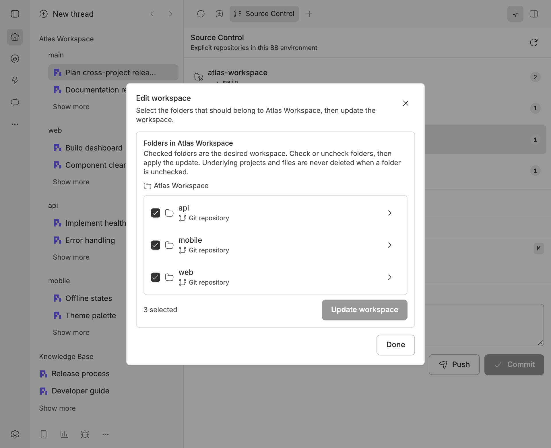Add a new tab with plus icon
This screenshot has height=448, width=551.
coord(309,14)
